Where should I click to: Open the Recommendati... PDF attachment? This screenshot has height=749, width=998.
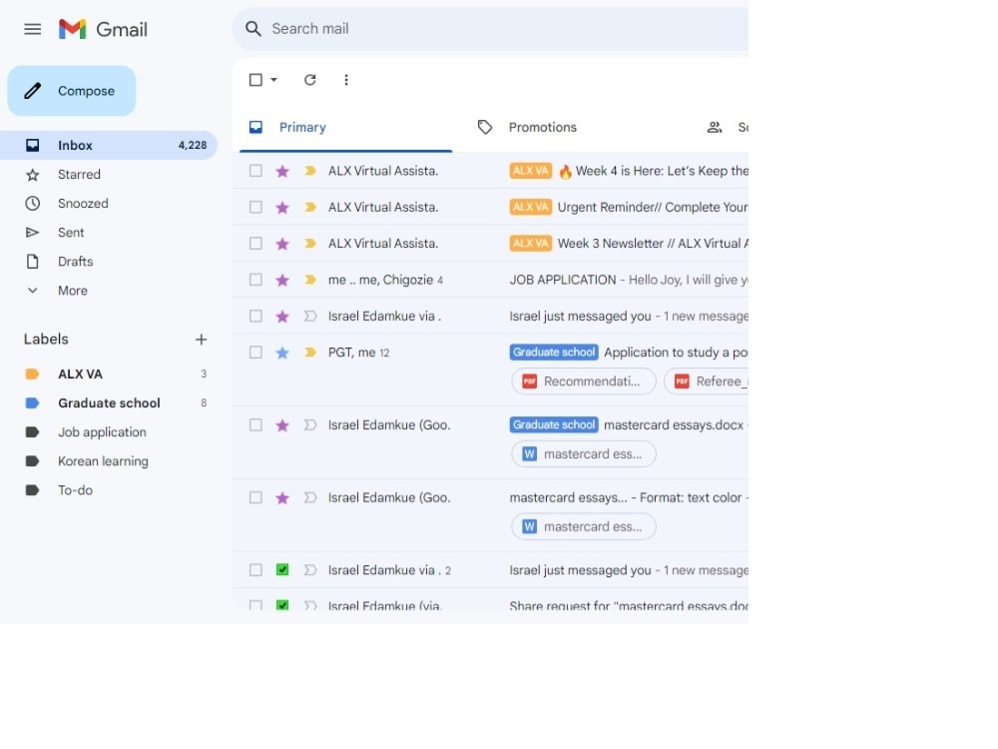[584, 381]
